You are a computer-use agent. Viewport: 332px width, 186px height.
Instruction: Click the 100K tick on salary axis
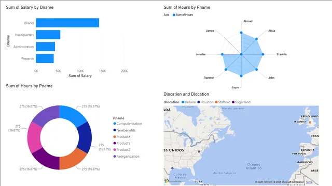(80, 71)
